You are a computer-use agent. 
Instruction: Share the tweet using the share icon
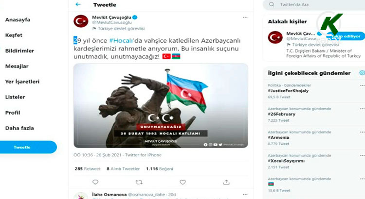point(226,182)
